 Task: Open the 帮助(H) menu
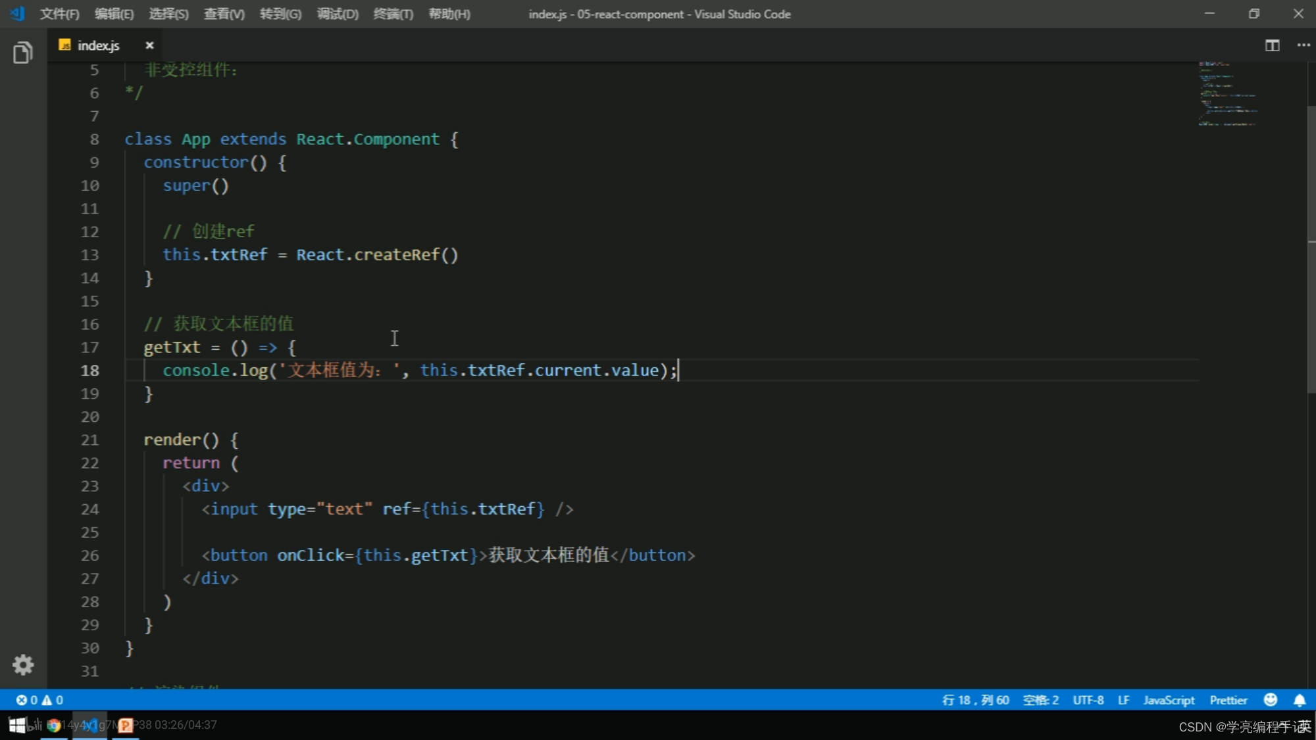tap(449, 14)
